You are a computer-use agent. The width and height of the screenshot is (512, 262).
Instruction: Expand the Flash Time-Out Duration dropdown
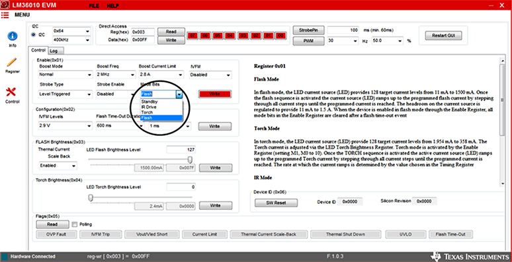coord(120,126)
